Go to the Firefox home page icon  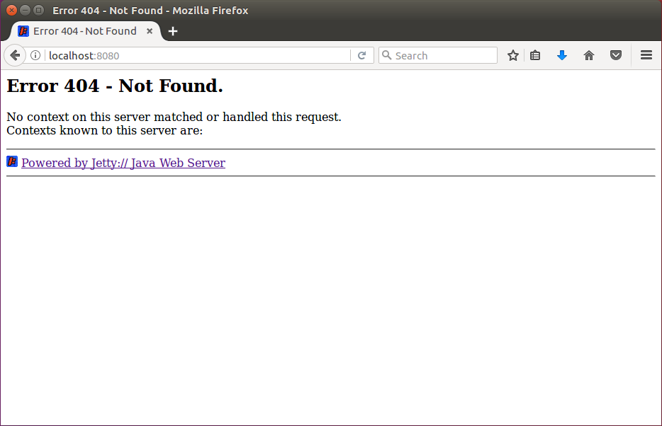point(589,55)
